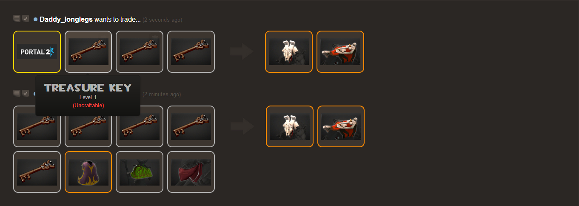Select the red bone item in first trade request
The height and width of the screenshot is (206, 579).
point(340,51)
